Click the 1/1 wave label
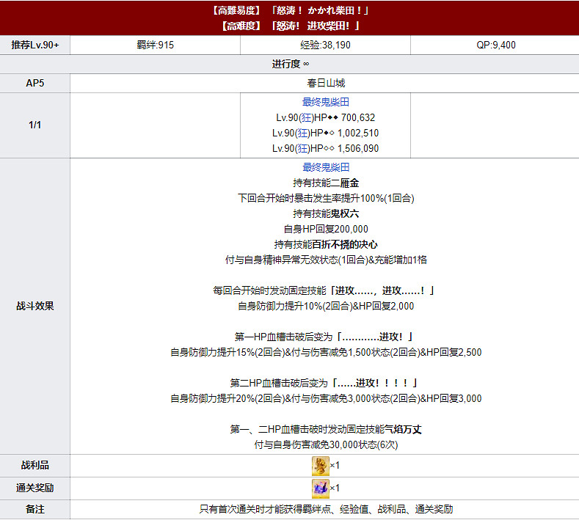The width and height of the screenshot is (579, 520). coord(35,125)
